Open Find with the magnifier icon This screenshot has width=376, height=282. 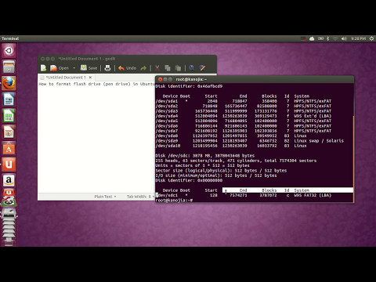click(x=191, y=68)
